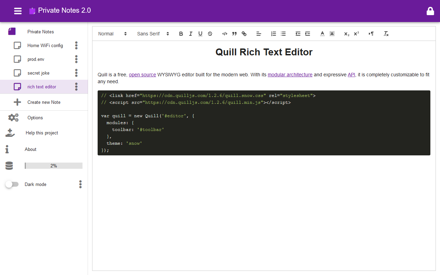Image resolution: width=440 pixels, height=275 pixels.
Task: Toggle strikethrough formatting
Action: 210,34
